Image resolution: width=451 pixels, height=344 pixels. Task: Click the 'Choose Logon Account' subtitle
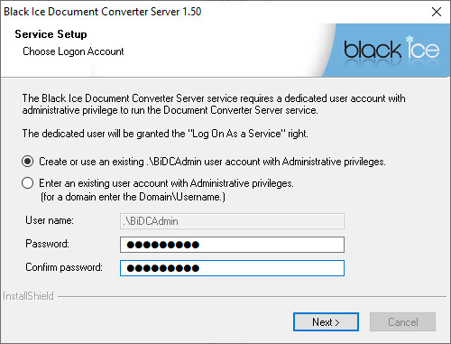click(73, 51)
